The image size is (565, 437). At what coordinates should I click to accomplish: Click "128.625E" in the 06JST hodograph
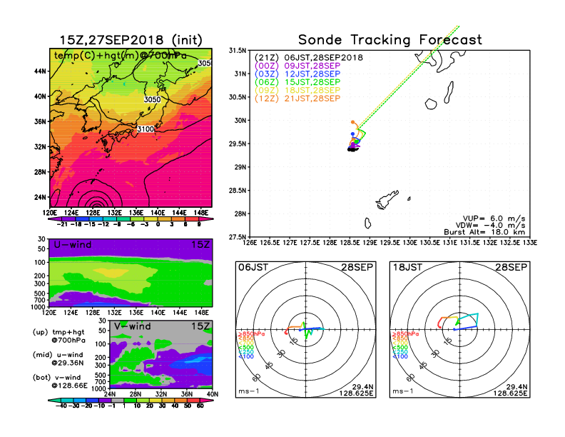point(356,393)
